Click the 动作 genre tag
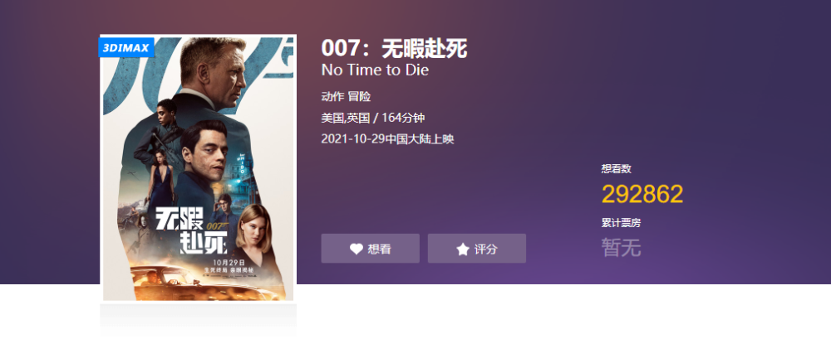This screenshot has width=831, height=339. click(332, 97)
